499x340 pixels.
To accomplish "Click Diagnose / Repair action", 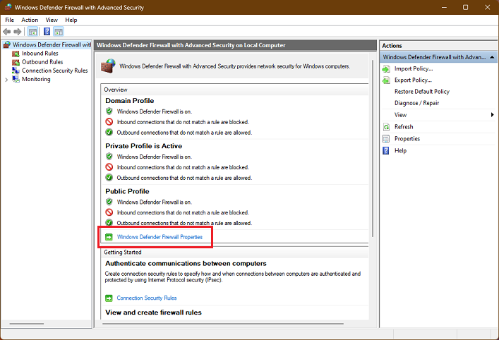I will tap(416, 103).
